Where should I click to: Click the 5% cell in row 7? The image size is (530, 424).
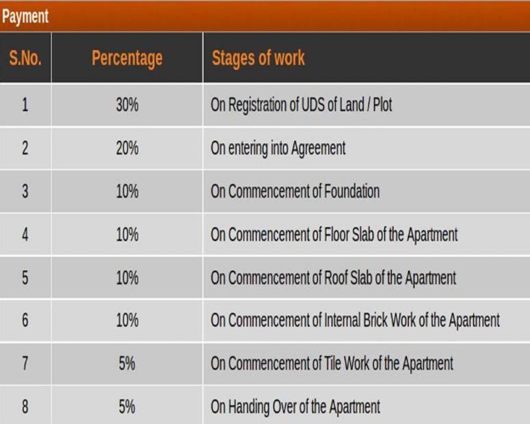127,363
